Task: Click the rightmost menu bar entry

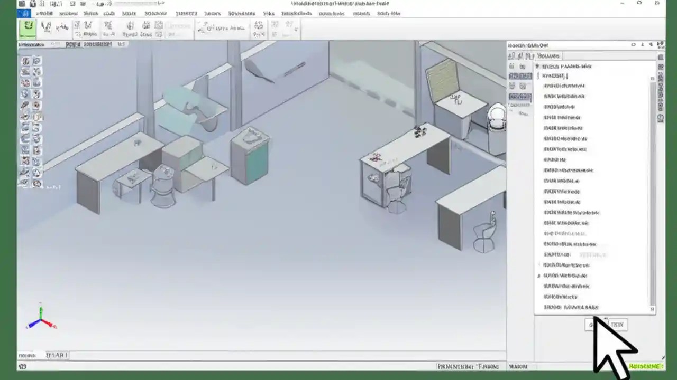Action: click(388, 13)
